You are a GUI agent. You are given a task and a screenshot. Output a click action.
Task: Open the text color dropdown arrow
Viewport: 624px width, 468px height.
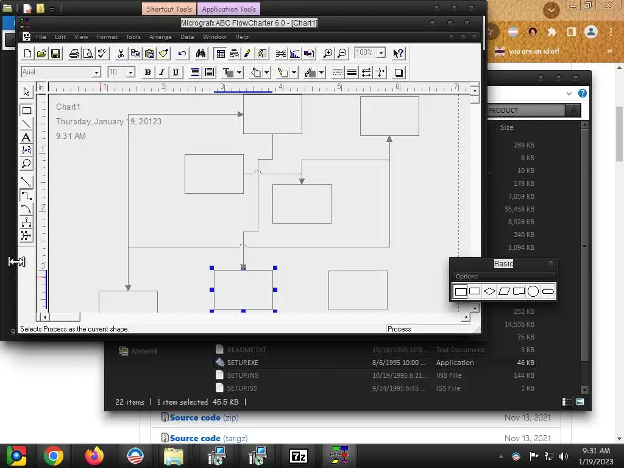tap(239, 73)
